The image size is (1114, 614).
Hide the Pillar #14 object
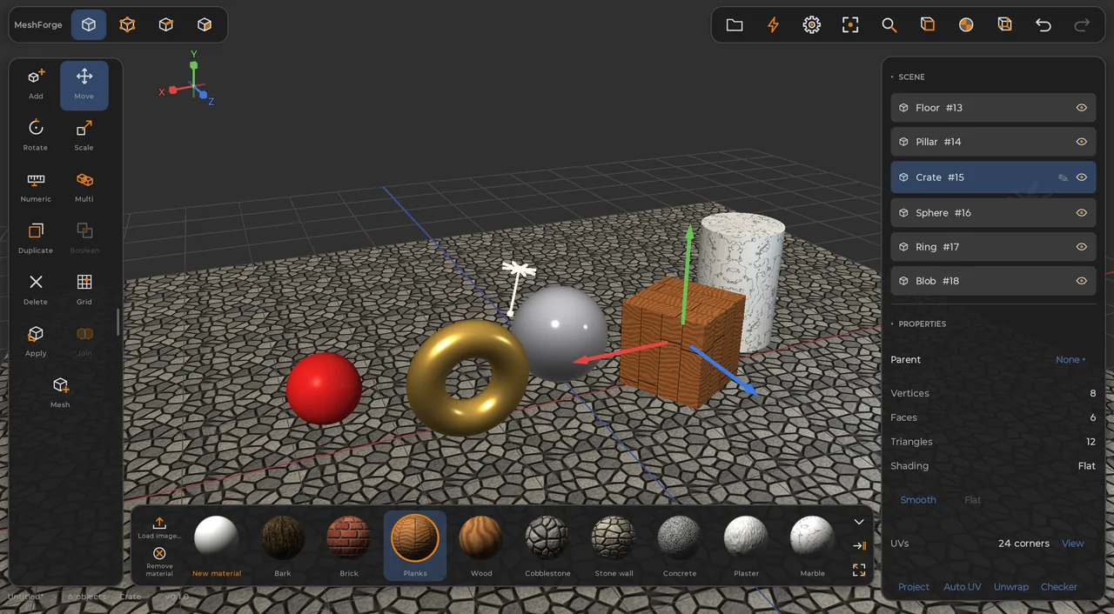[x=1082, y=142]
